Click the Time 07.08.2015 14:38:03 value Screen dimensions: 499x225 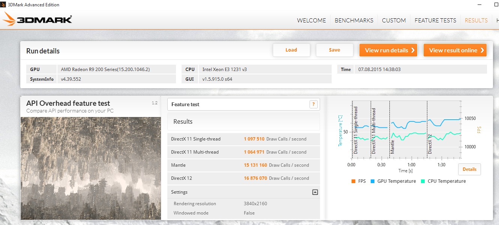pyautogui.click(x=379, y=70)
